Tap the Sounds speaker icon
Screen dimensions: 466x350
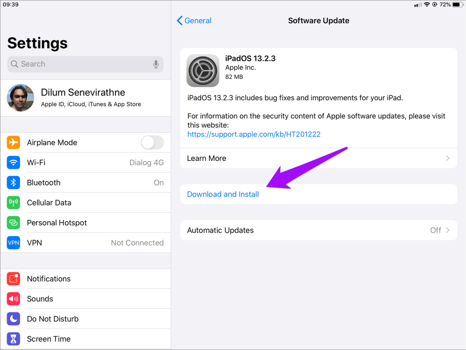point(13,299)
